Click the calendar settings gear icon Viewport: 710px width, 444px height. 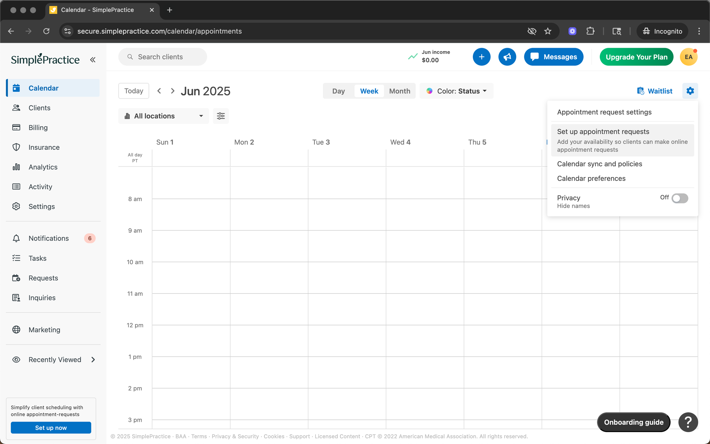pyautogui.click(x=690, y=91)
